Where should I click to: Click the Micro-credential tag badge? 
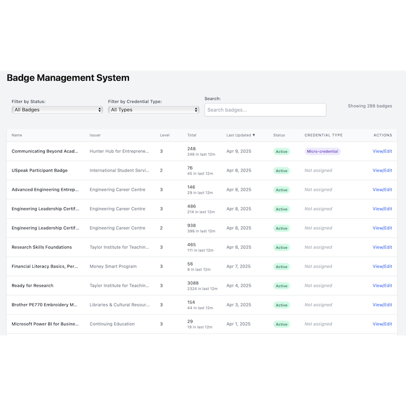(322, 151)
